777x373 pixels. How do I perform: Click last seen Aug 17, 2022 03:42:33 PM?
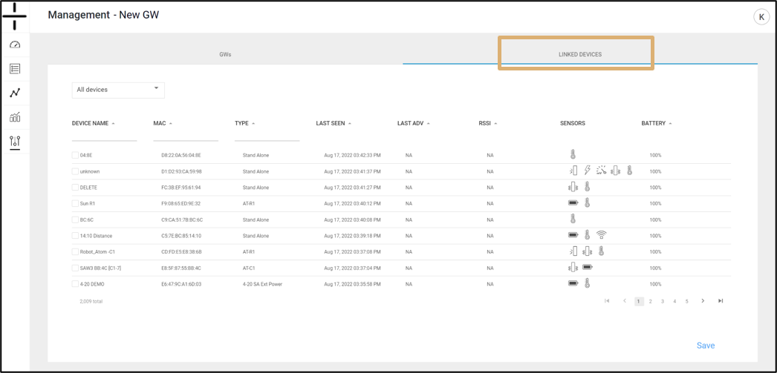[x=351, y=155]
